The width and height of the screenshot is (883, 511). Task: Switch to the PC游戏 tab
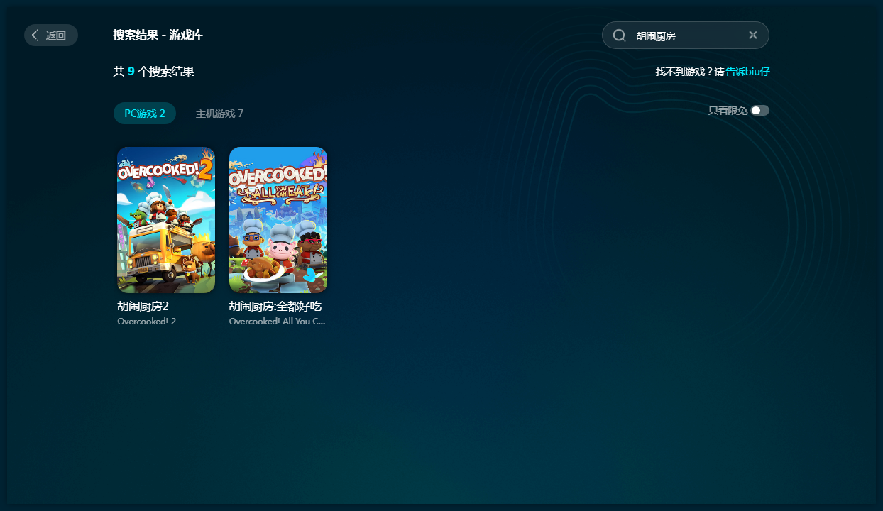(x=145, y=114)
